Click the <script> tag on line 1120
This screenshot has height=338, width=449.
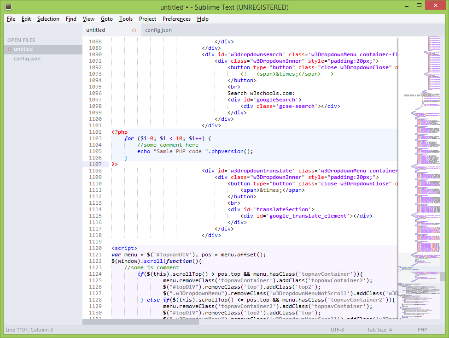124,248
